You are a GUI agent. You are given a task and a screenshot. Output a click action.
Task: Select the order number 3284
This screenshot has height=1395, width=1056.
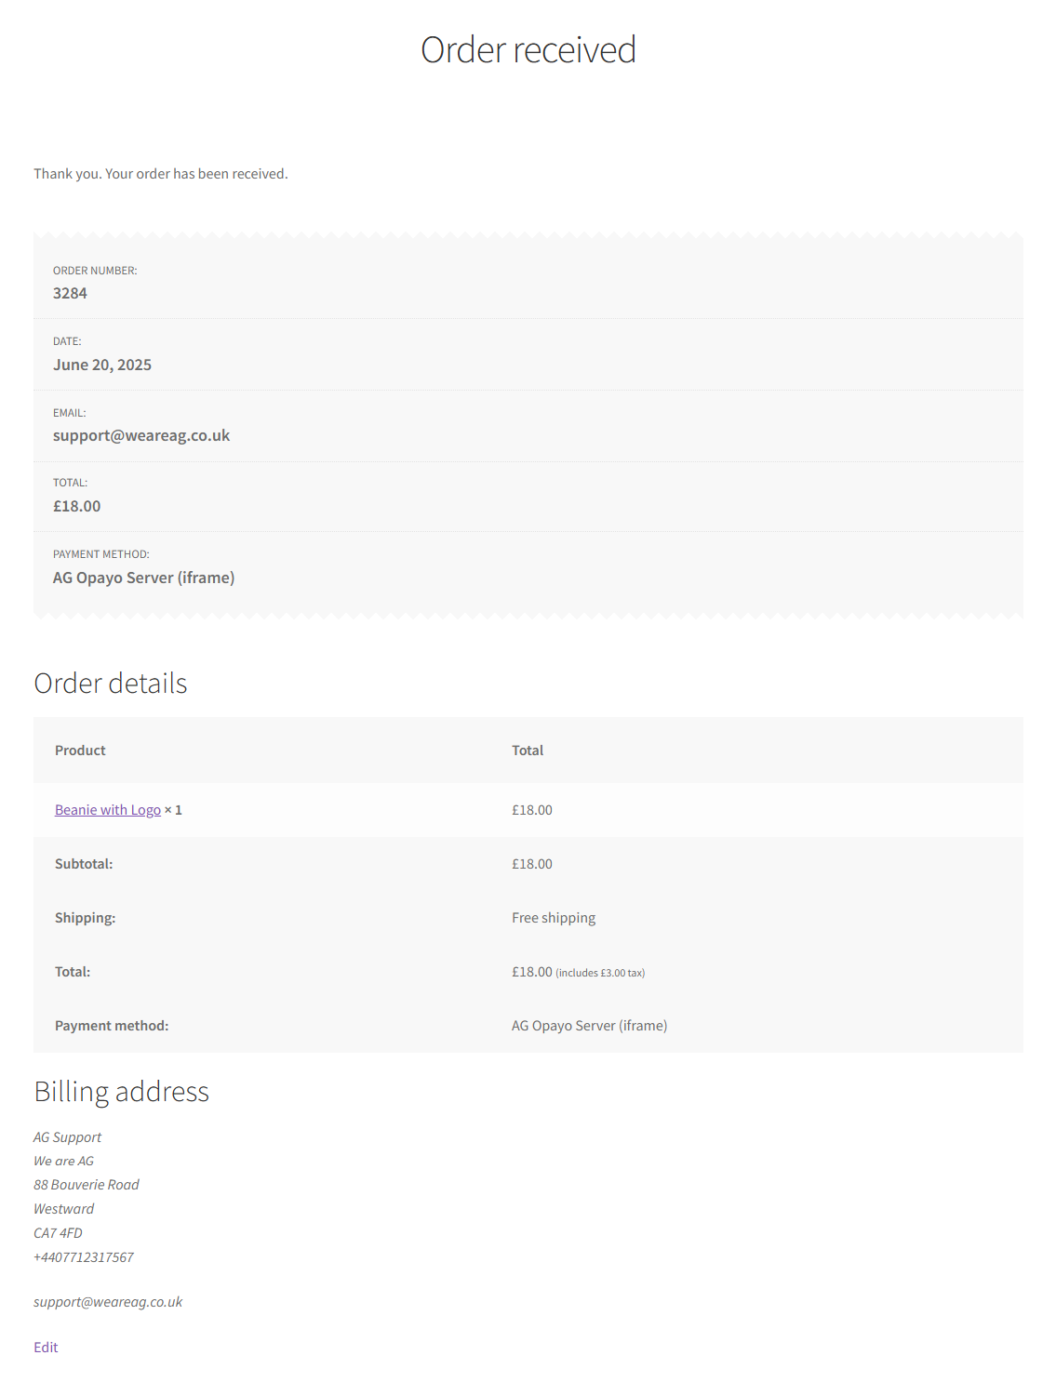[70, 293]
